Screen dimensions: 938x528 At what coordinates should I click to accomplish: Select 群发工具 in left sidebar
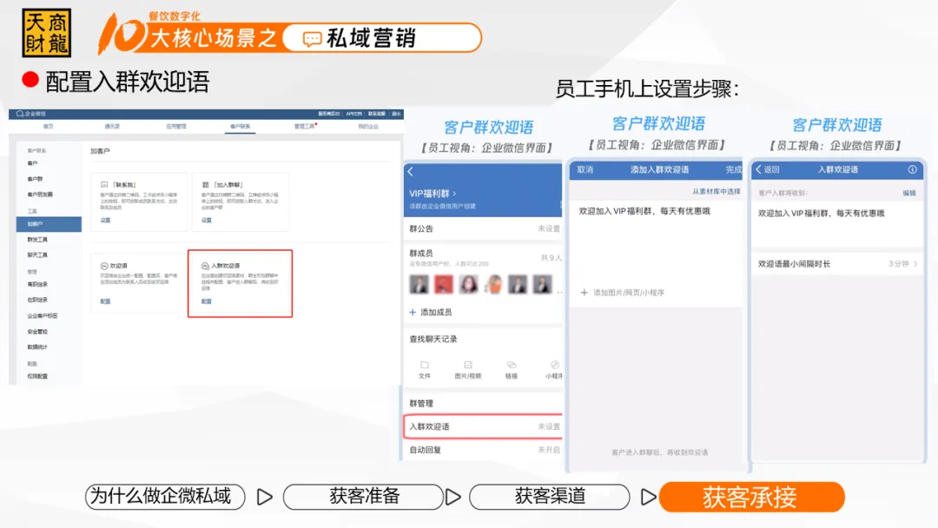[x=37, y=239]
